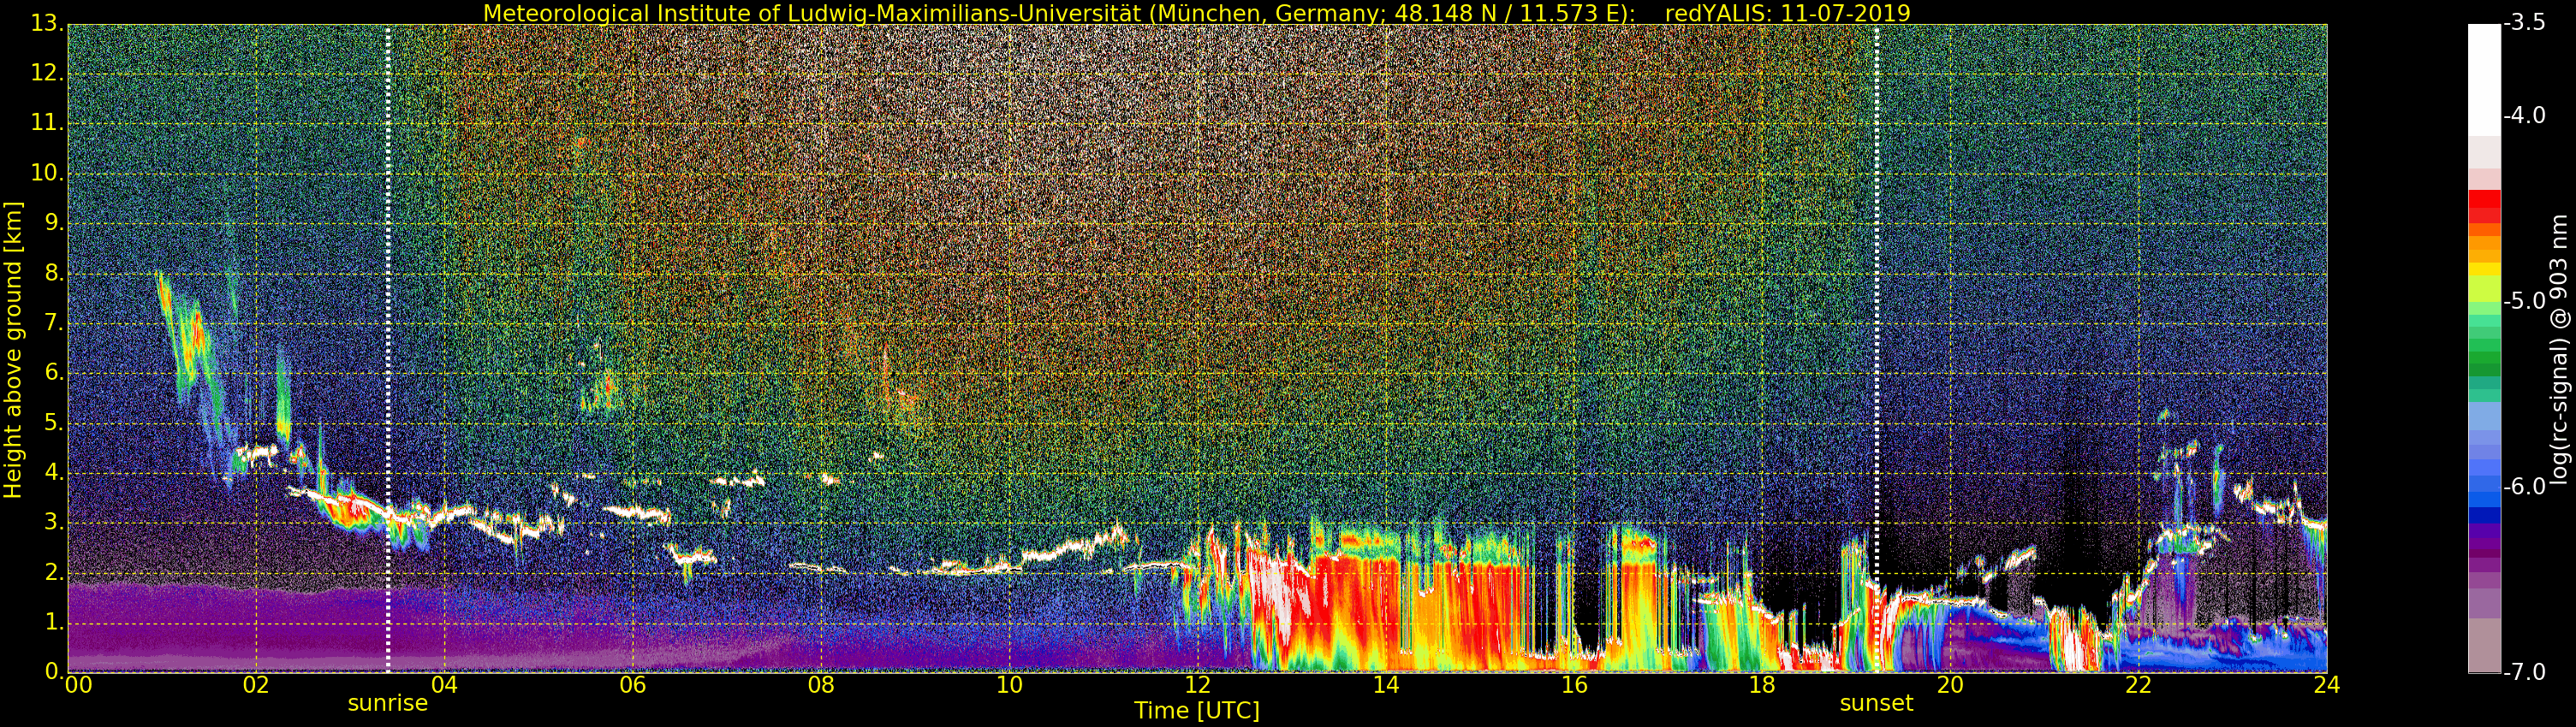
Task: Click the '-4.0' colorbar tick label
Action: tap(2526, 115)
